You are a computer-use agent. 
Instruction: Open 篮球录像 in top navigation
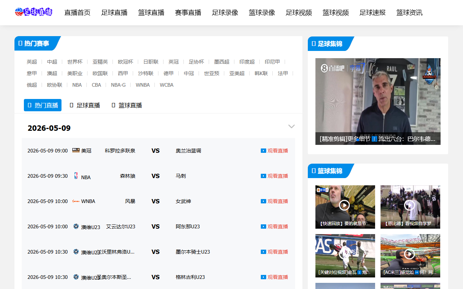click(x=262, y=13)
